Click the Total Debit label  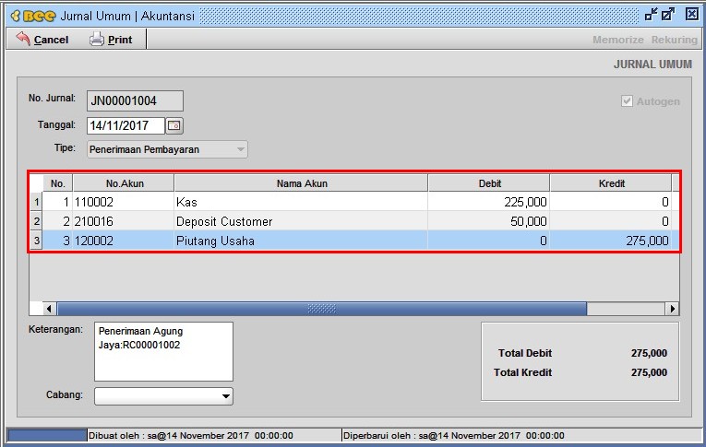pos(525,353)
